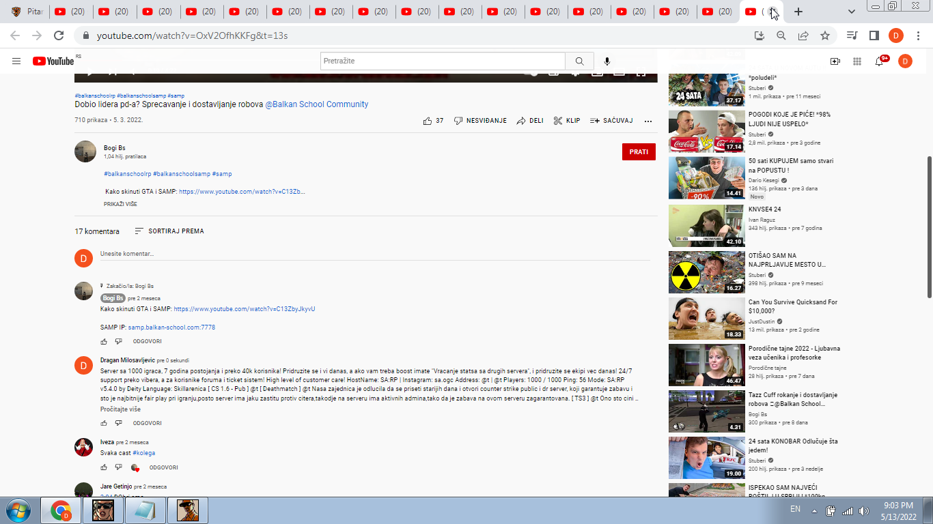This screenshot has height=524, width=933.
Task: Click the install app icon in address bar
Action: (759, 35)
